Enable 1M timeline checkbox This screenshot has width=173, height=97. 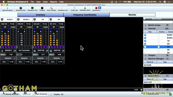tap(159, 41)
